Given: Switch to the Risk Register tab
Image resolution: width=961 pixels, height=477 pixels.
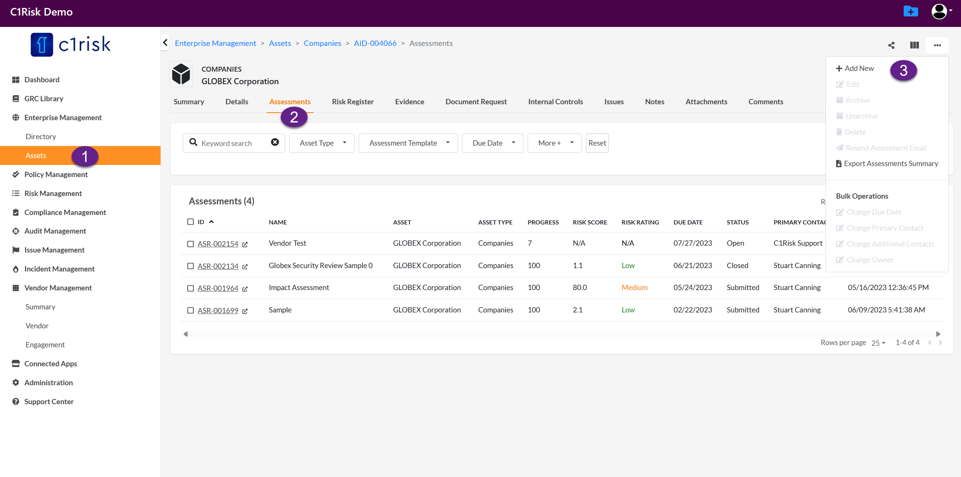Looking at the screenshot, I should tap(353, 102).
